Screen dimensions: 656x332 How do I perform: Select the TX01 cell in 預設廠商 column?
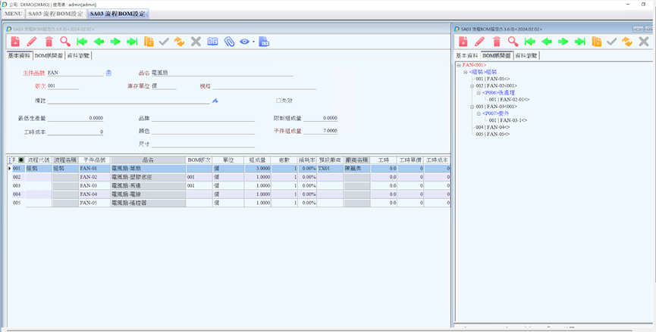(x=330, y=169)
